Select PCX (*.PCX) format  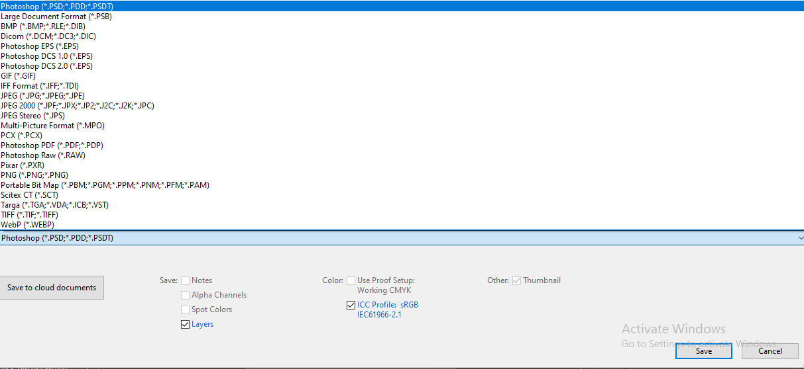(402, 135)
